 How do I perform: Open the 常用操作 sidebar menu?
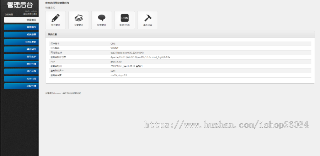(21, 27)
